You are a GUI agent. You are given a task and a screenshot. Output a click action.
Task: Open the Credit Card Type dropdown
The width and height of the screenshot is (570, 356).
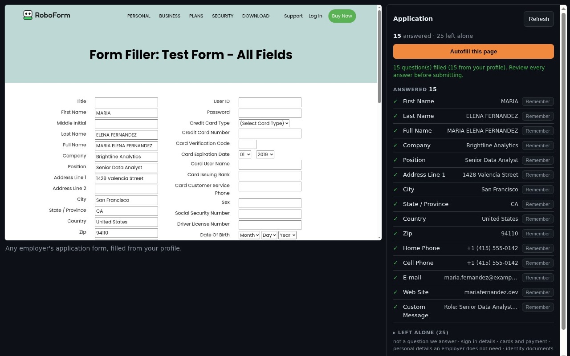pyautogui.click(x=264, y=123)
